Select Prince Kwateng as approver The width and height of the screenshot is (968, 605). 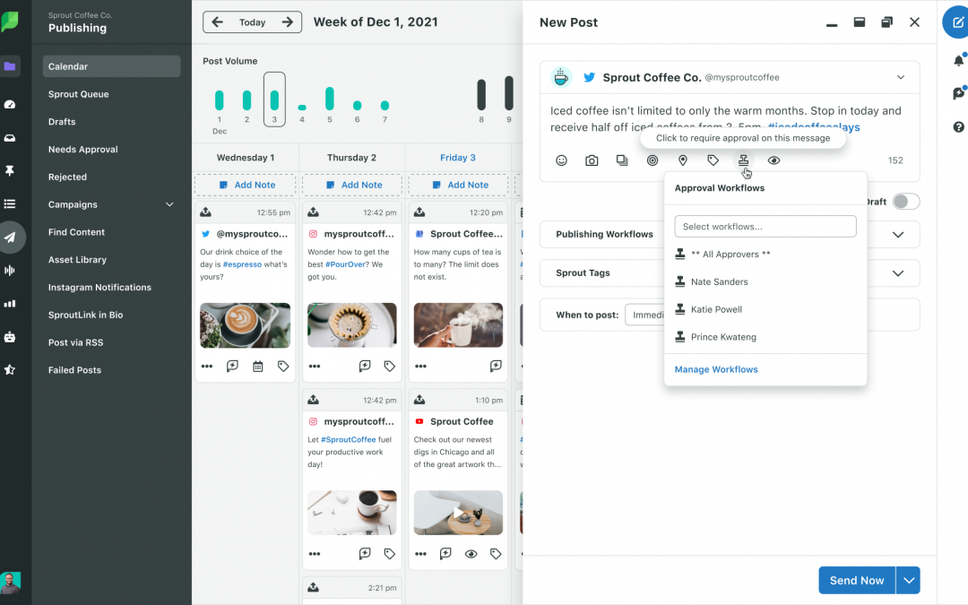(765, 337)
